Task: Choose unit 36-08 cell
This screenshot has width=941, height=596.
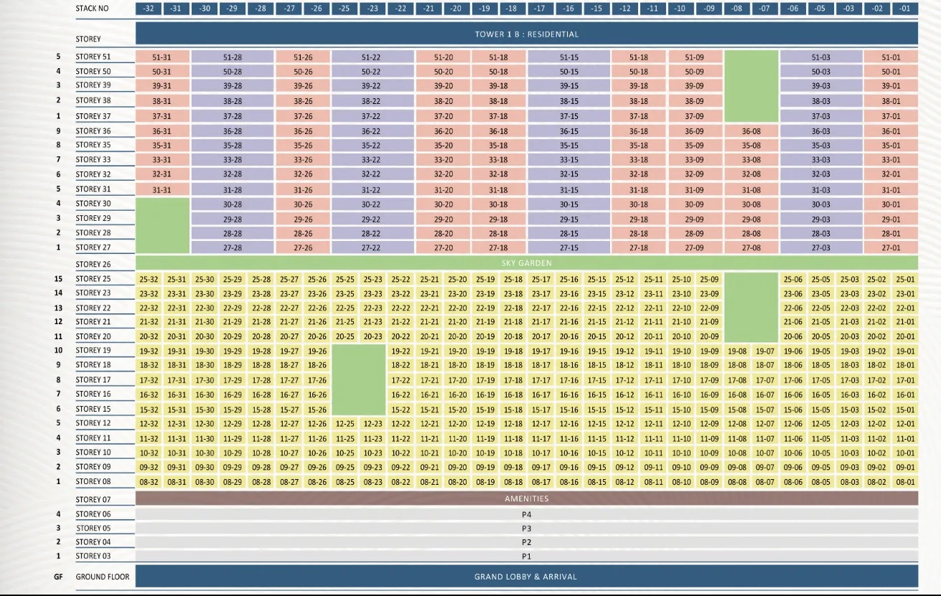Action: (x=751, y=131)
